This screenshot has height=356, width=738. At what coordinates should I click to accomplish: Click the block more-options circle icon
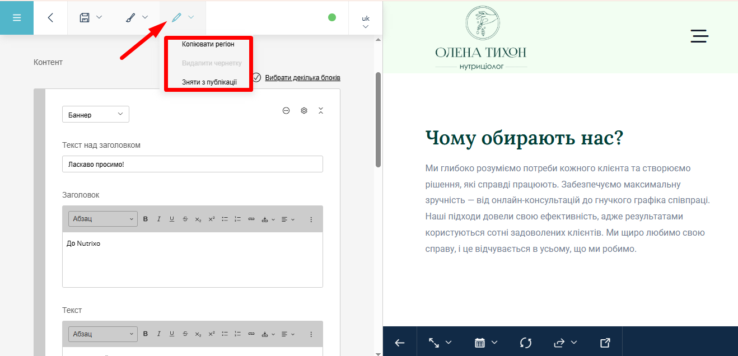click(x=286, y=111)
